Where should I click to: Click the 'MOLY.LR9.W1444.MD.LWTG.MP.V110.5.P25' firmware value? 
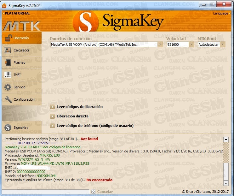point(55,163)
